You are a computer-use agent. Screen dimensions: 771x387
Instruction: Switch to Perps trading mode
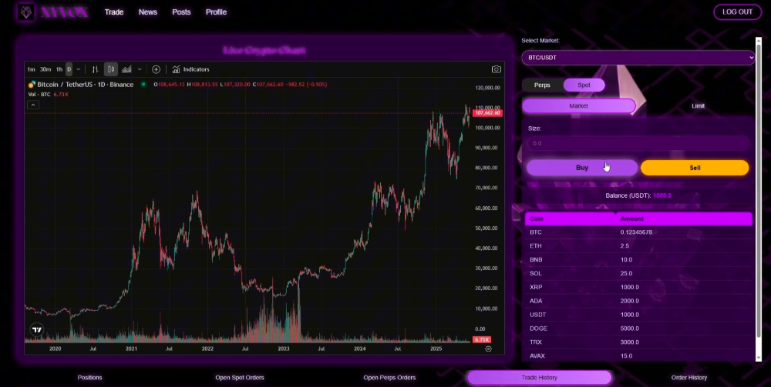point(542,85)
